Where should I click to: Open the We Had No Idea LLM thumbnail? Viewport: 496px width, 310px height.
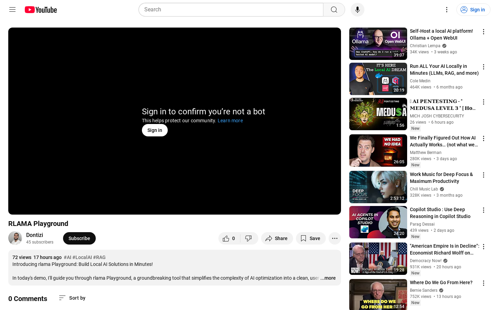point(378,151)
